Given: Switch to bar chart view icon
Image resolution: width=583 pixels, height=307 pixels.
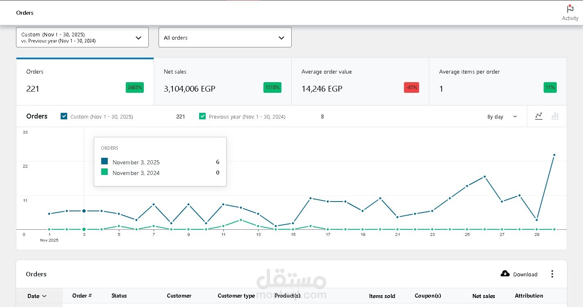Looking at the screenshot, I should point(555,116).
